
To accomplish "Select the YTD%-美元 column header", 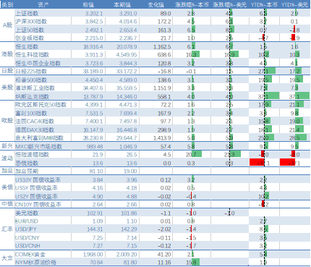I will [295, 4].
